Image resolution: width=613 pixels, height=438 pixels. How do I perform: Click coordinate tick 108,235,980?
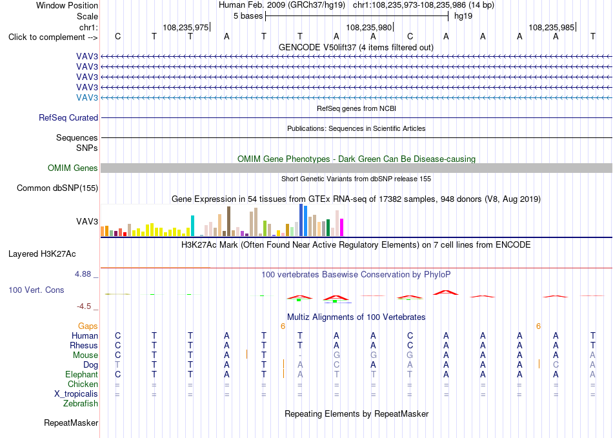click(368, 27)
